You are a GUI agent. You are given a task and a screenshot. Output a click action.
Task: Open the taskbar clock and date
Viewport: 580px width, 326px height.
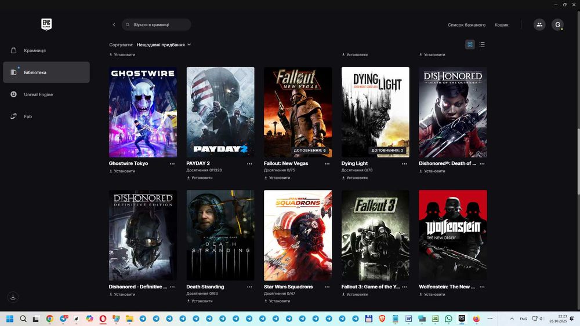coord(558,318)
